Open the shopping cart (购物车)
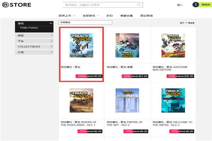This screenshot has height=141, width=212. click(x=201, y=5)
